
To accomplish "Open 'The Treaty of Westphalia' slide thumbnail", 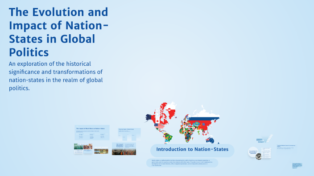I will pyautogui.click(x=124, y=148).
